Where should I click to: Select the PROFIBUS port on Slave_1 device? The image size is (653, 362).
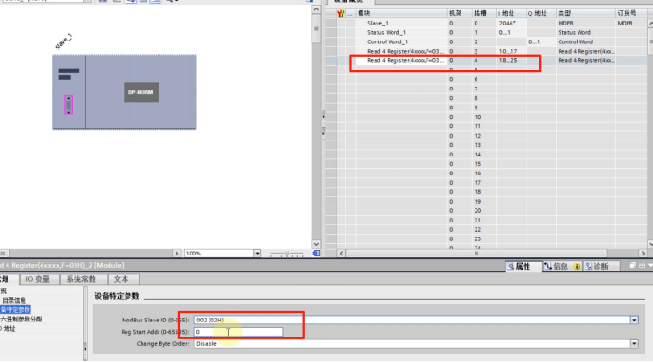tap(68, 105)
